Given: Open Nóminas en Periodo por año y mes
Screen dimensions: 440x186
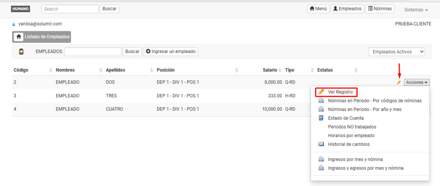Looking at the screenshot, I should 364,109.
